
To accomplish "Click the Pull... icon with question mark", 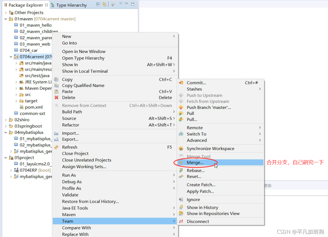I will click(x=181, y=119).
